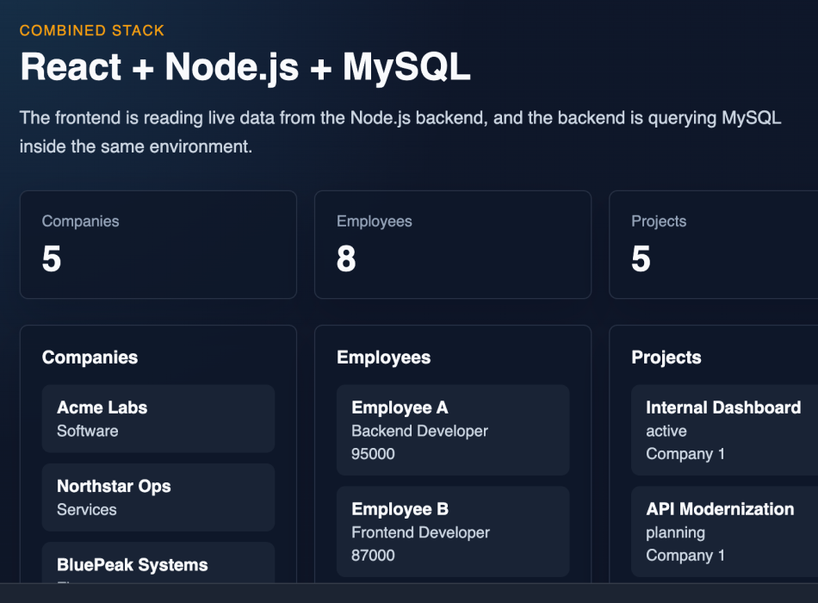Select the Projects count card showing 5
The width and height of the screenshot is (818, 603).
[x=714, y=245]
